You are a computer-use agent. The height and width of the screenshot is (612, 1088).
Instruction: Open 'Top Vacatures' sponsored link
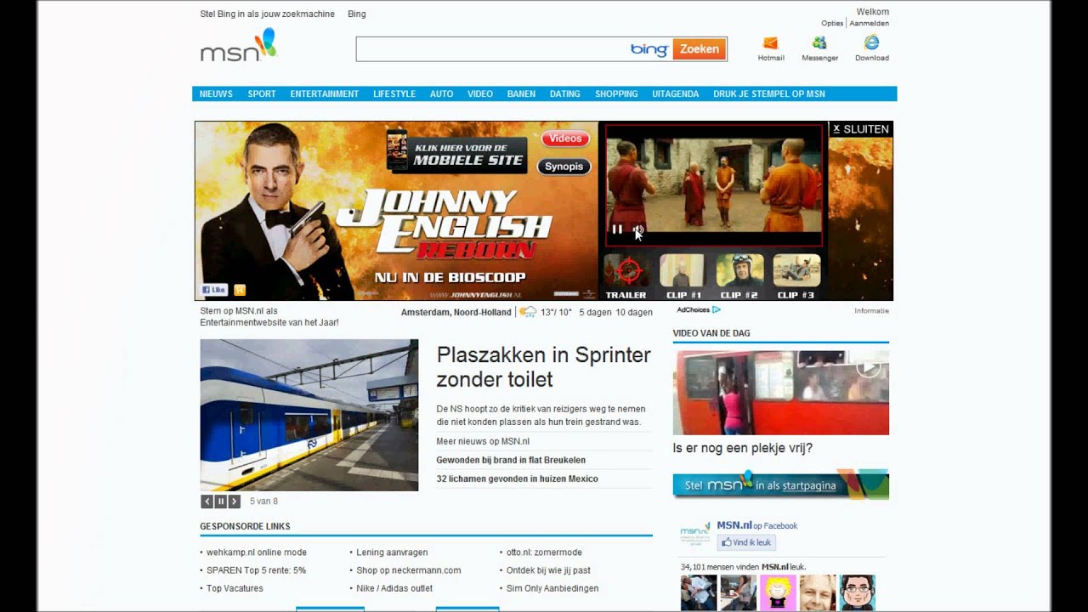[235, 588]
